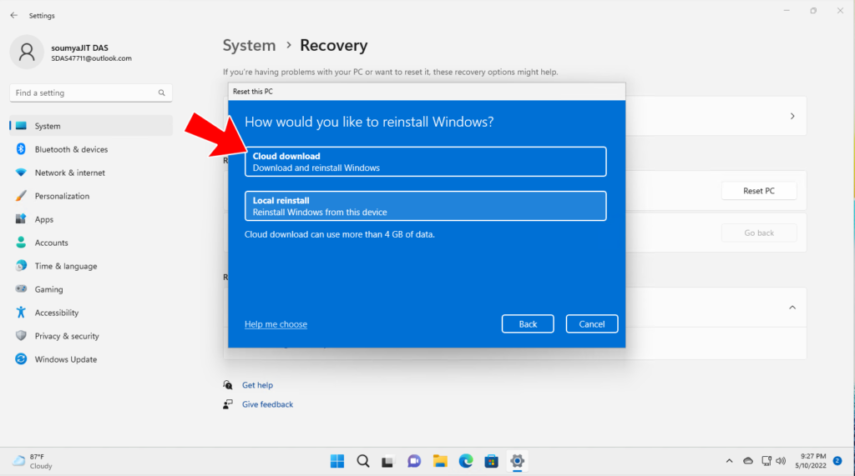Click the SDAS47711@outlook.com email text
Viewport: 855px width, 476px height.
(x=92, y=58)
